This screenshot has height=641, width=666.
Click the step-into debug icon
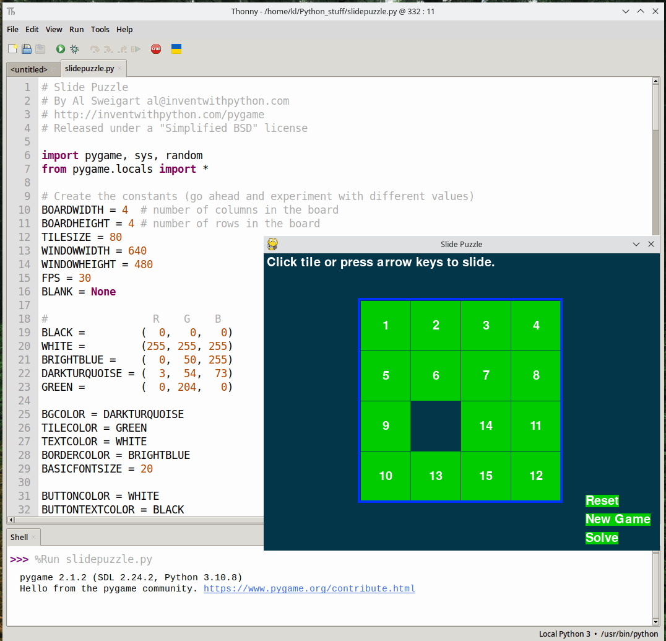(108, 48)
